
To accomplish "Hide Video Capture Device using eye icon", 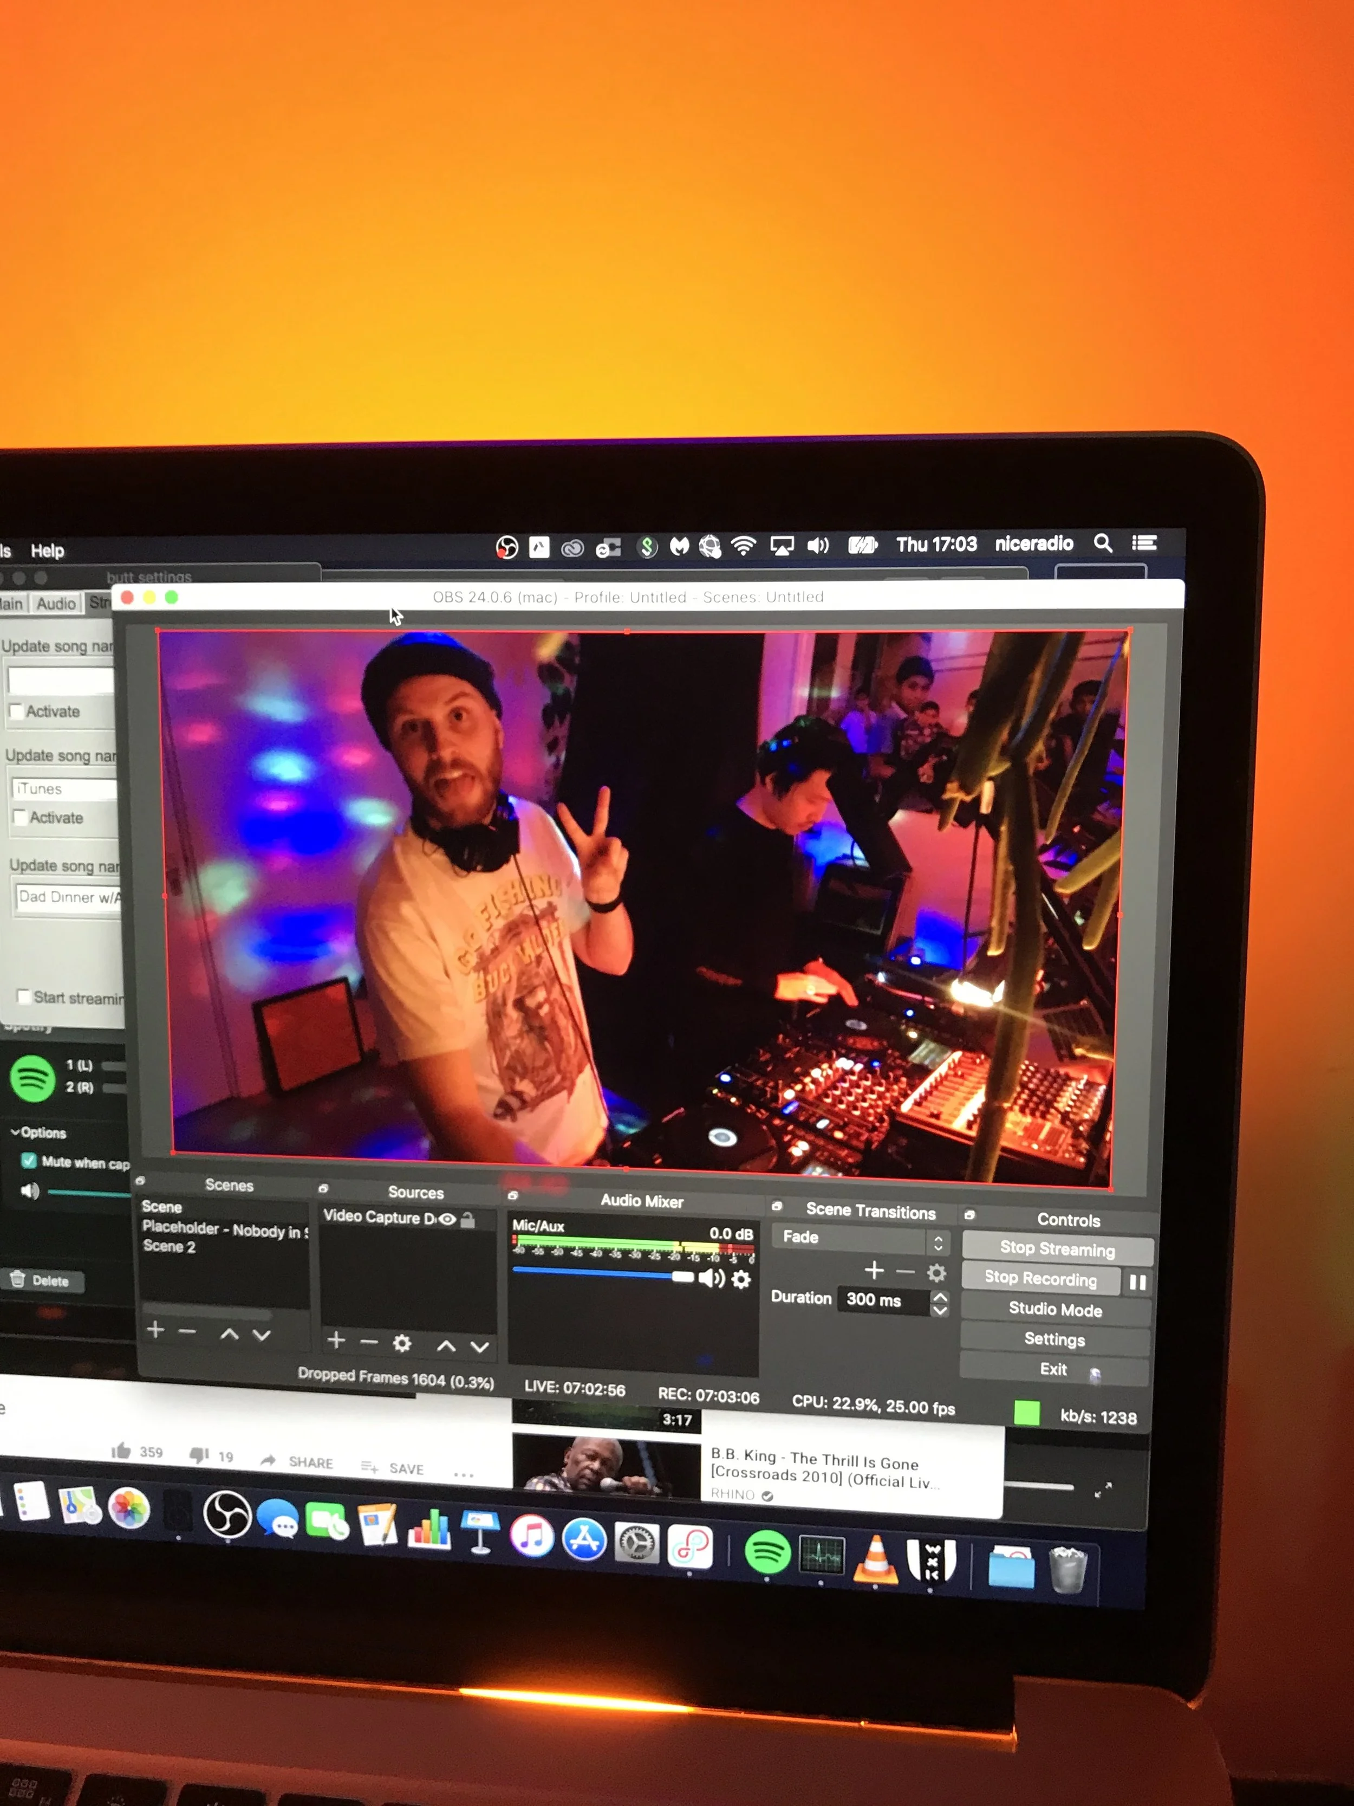I will [x=447, y=1219].
